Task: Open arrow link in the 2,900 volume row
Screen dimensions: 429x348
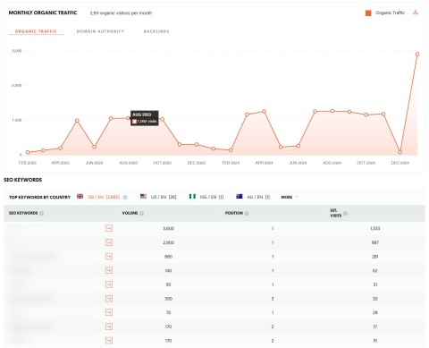Action: tap(109, 242)
